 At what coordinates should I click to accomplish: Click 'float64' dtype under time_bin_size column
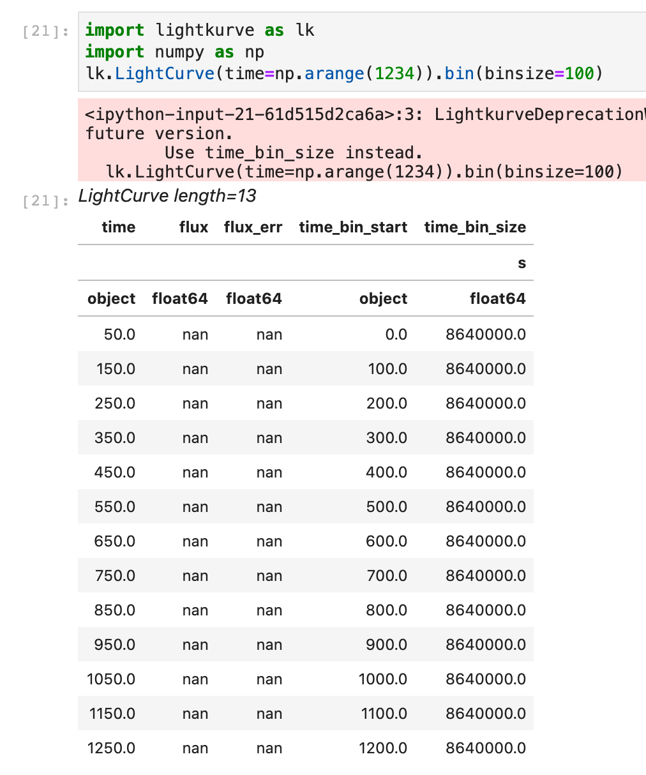498,299
